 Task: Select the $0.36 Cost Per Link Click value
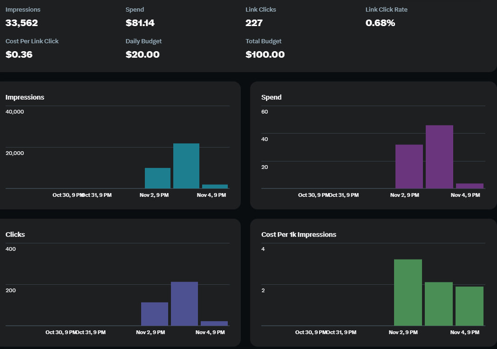(19, 54)
